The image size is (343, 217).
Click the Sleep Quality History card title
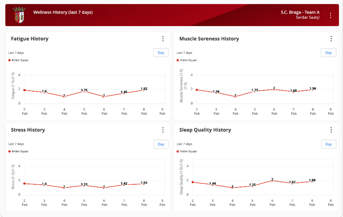coord(205,130)
